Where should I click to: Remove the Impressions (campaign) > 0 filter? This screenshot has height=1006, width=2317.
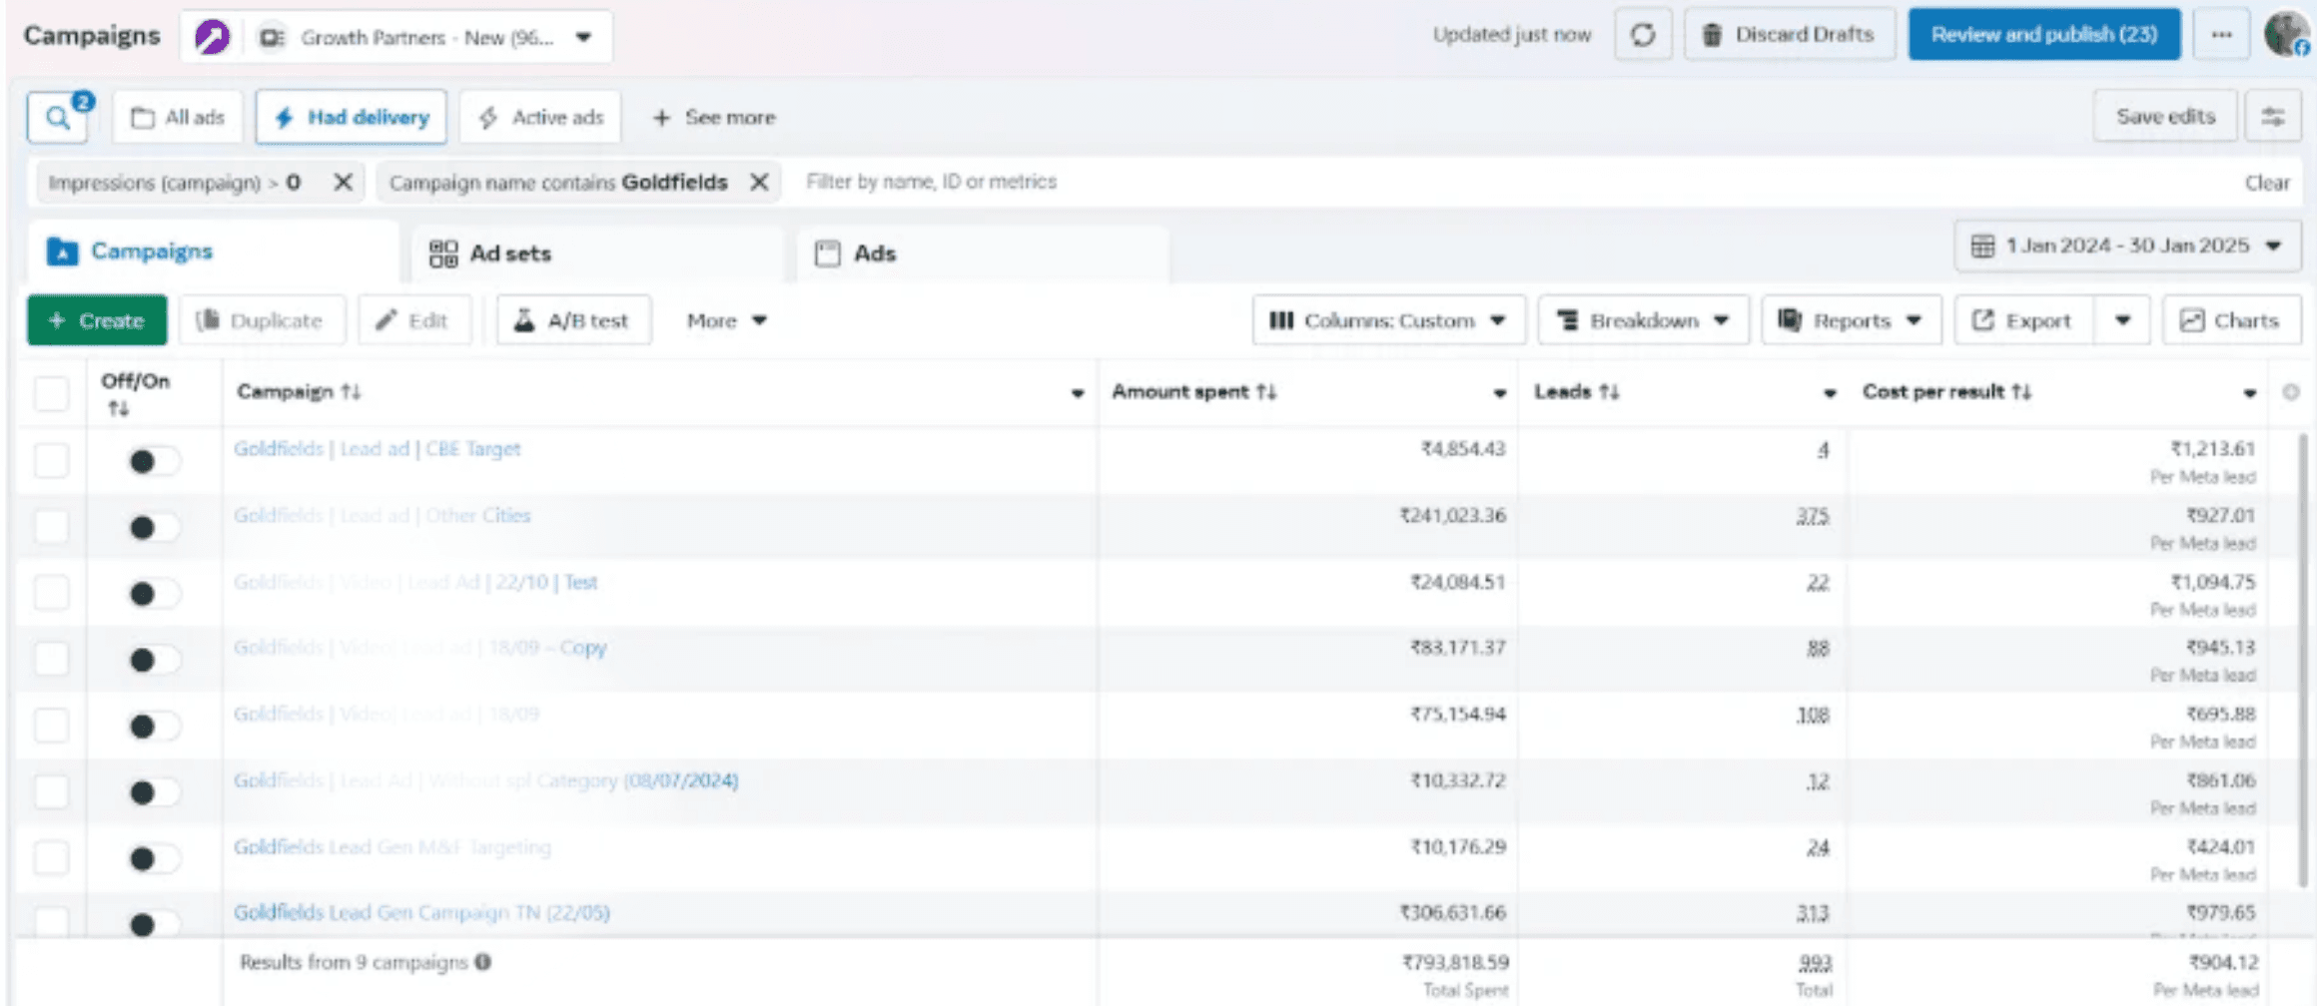343,183
